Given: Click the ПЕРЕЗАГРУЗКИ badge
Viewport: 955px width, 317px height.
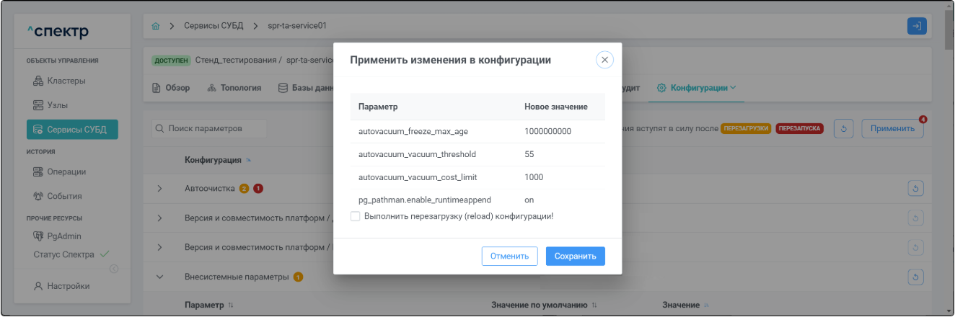Looking at the screenshot, I should point(746,129).
